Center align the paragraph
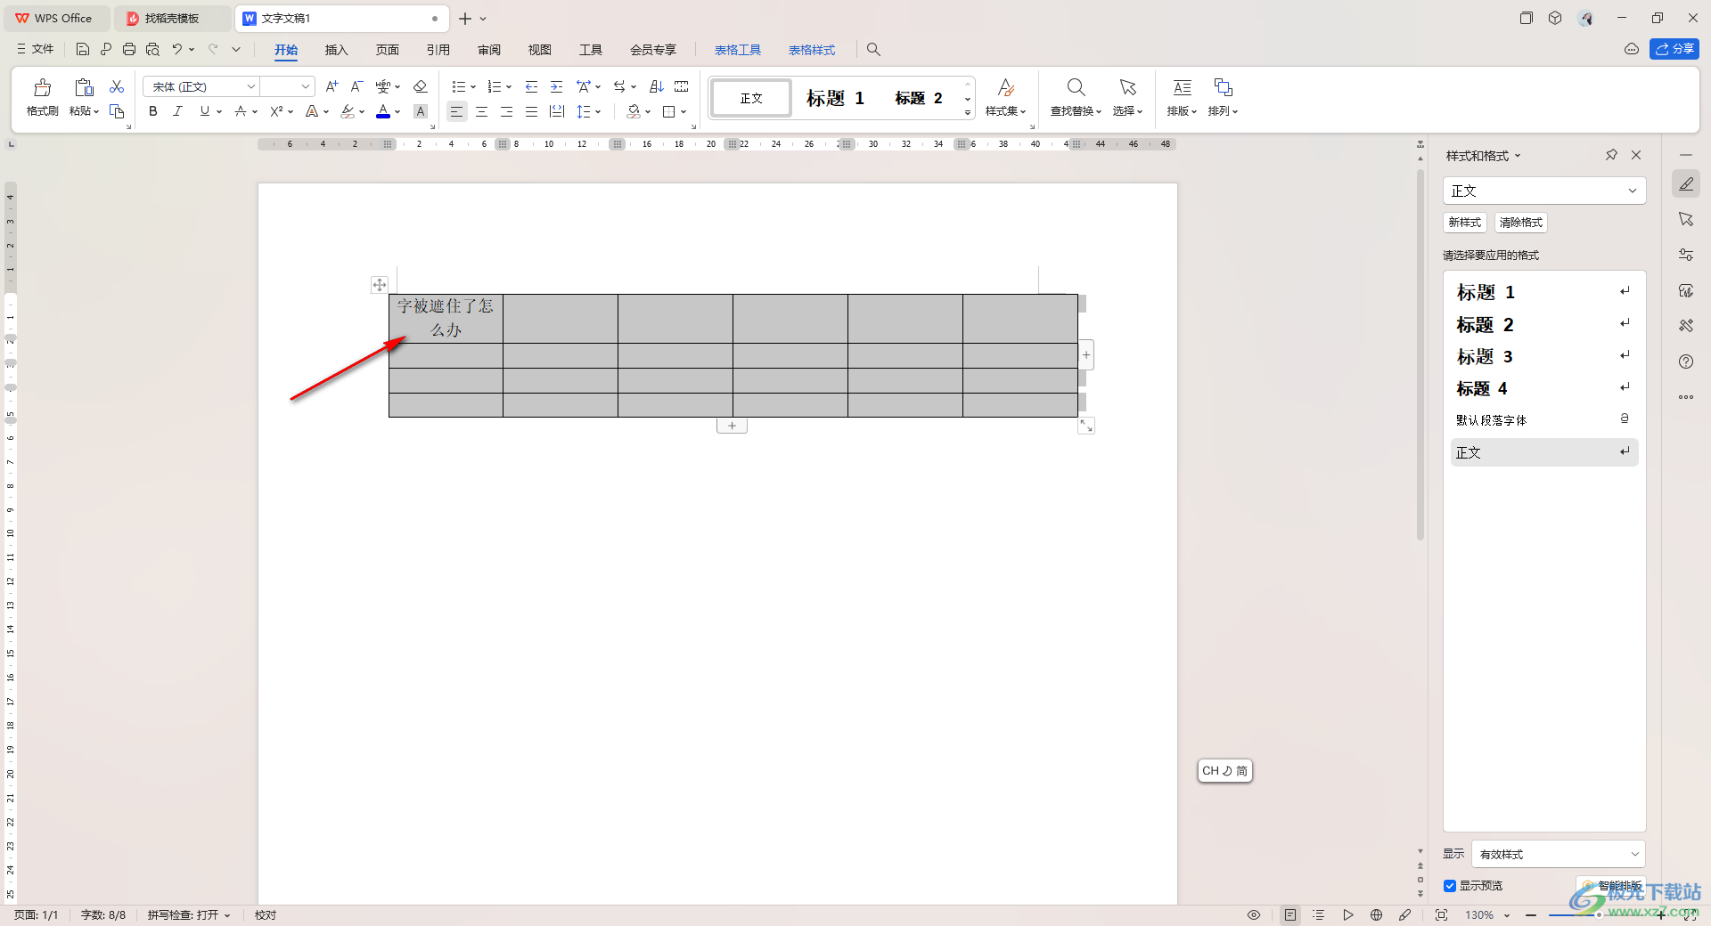Screen dimensions: 1711x926 click(x=481, y=111)
